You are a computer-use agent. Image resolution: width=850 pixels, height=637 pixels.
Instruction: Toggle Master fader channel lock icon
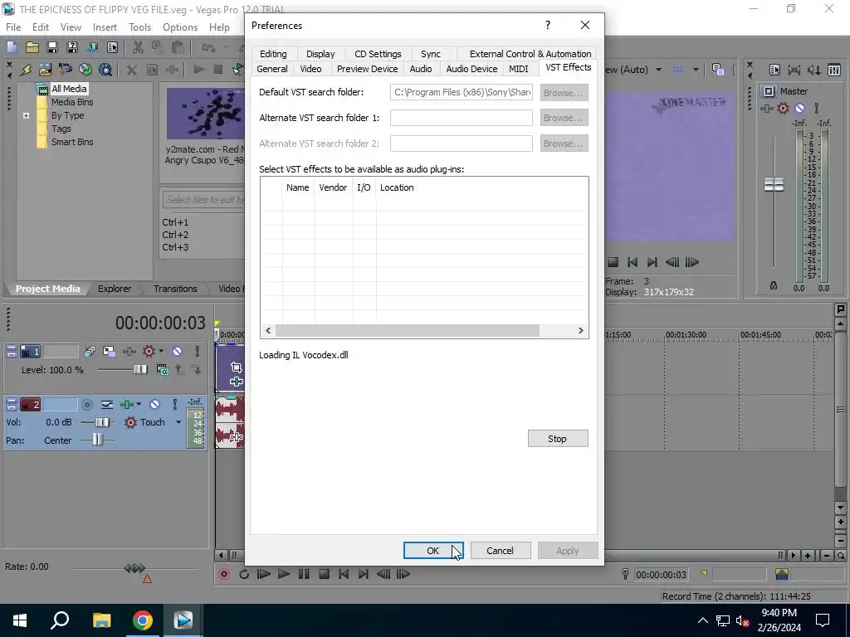(x=774, y=285)
